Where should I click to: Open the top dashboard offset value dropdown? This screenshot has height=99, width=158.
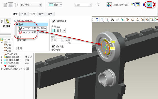pos(90,5)
